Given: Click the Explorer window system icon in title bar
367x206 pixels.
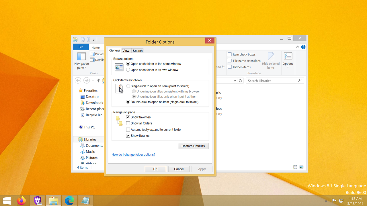Looking at the screenshot, I should pyautogui.click(x=75, y=39).
